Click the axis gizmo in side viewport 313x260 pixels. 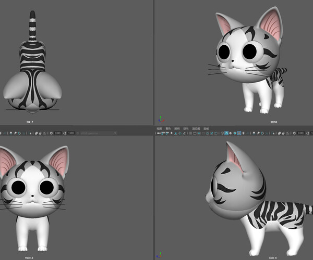click(x=159, y=255)
